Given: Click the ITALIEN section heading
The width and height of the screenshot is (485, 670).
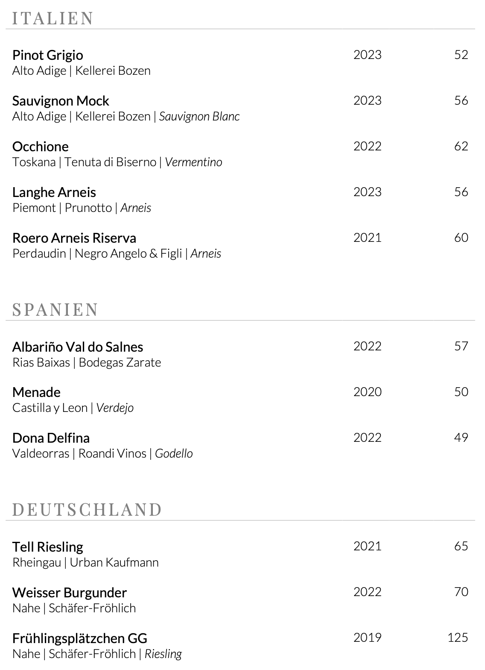Looking at the screenshot, I should tap(53, 18).
